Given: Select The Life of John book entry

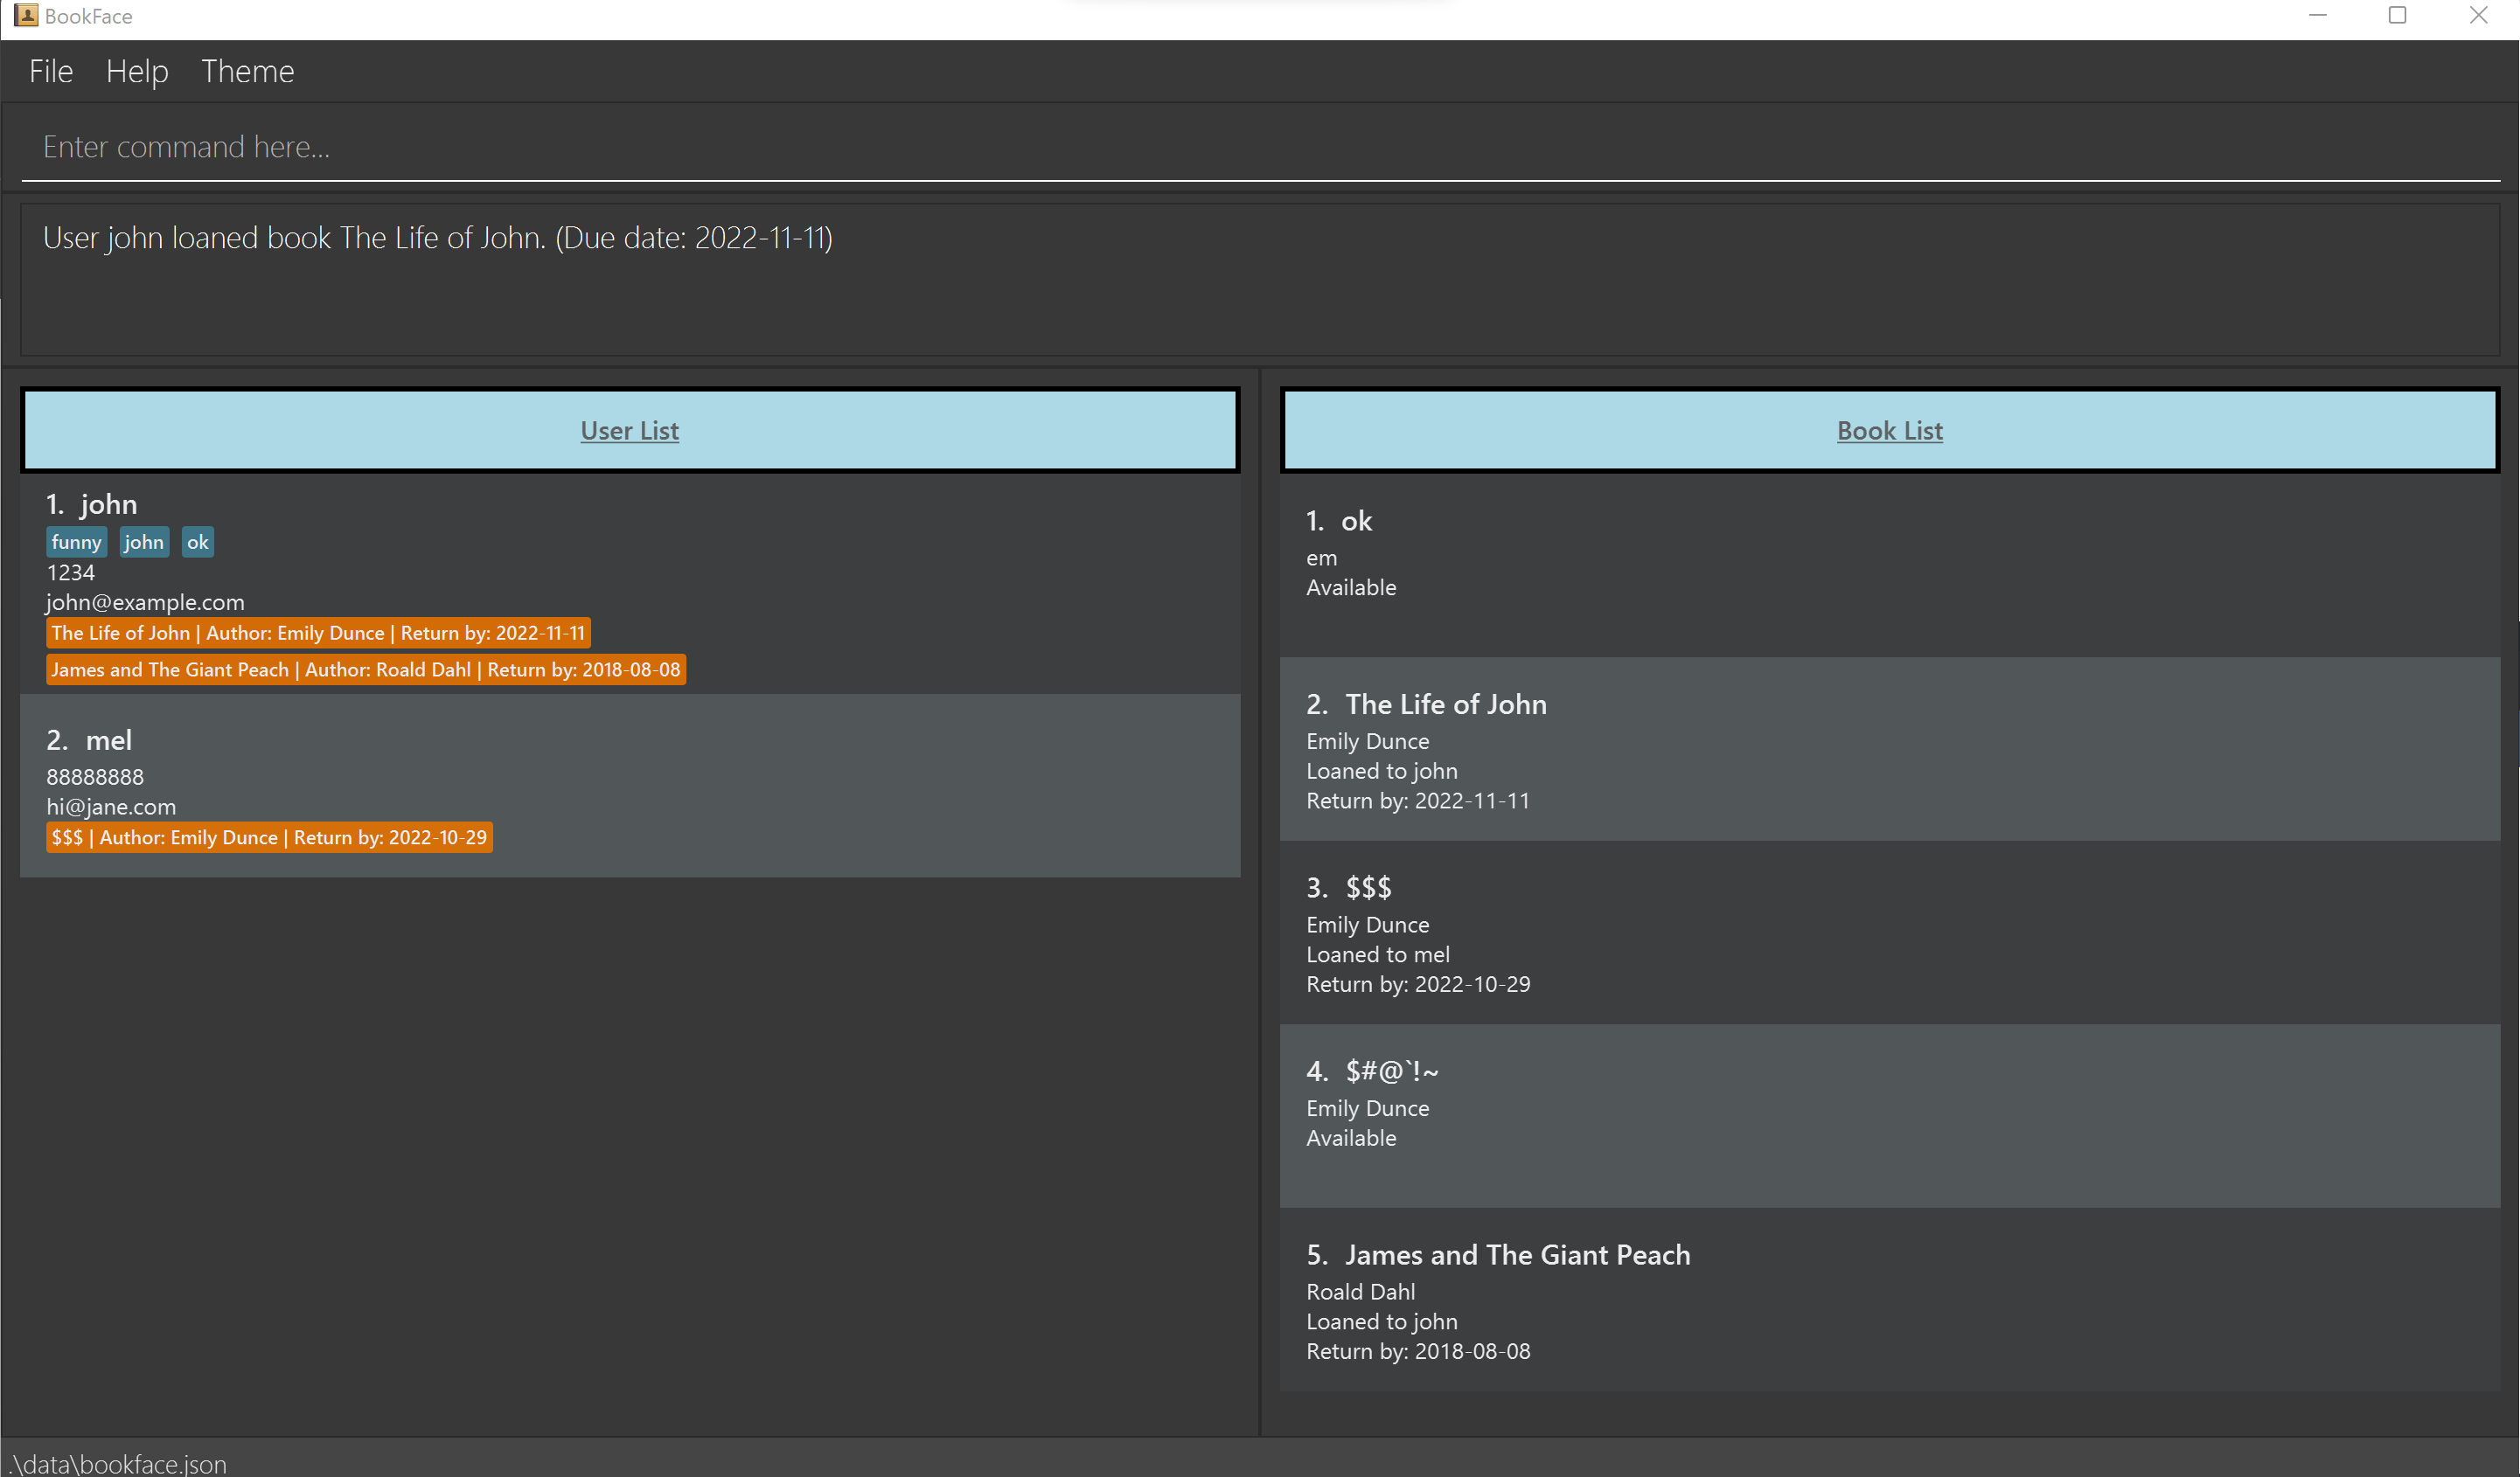Looking at the screenshot, I should [x=1889, y=750].
